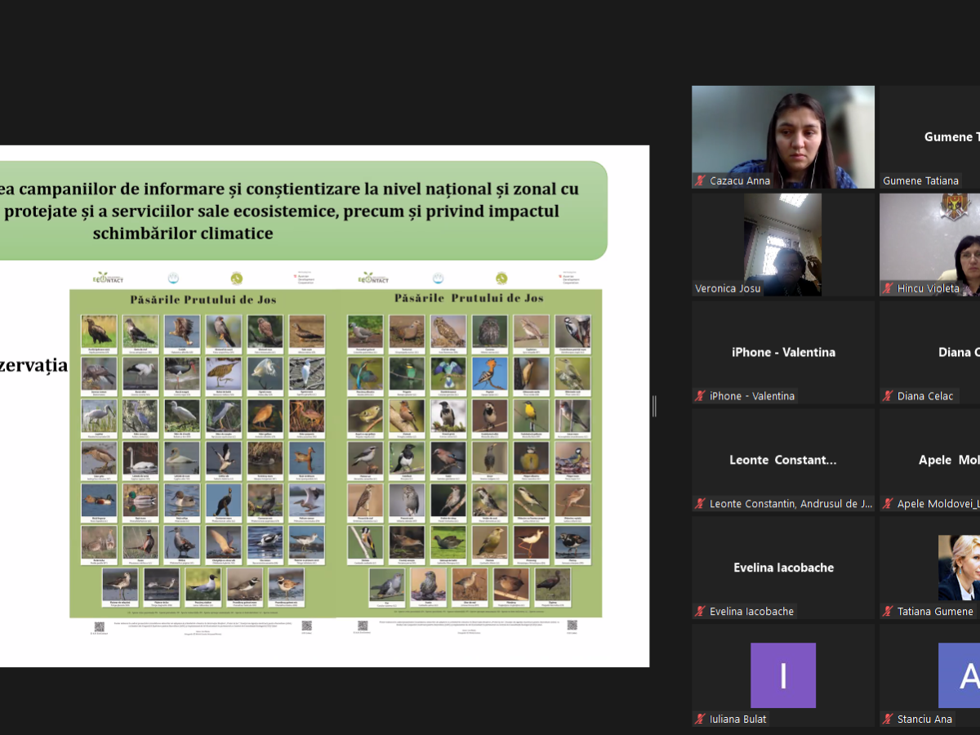The width and height of the screenshot is (980, 735).
Task: Click the black stork photo on the poster
Action: [181, 373]
